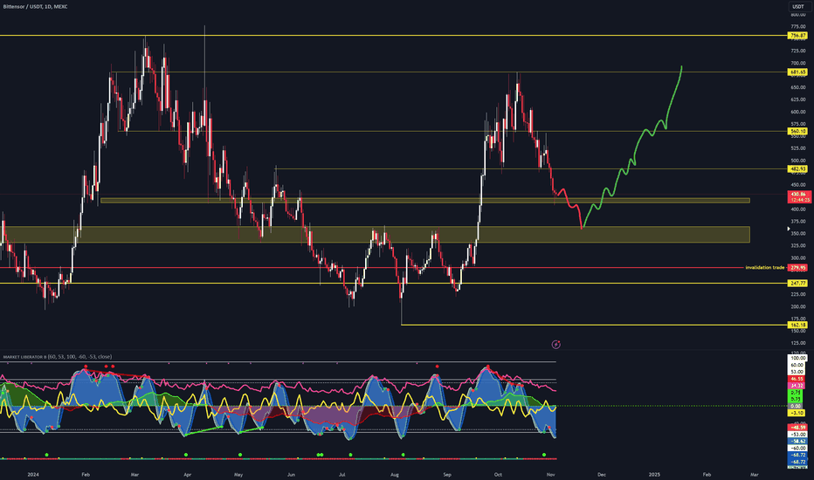The width and height of the screenshot is (814, 480).
Task: Click the white -60.00 indicator scale label
Action: 797,448
